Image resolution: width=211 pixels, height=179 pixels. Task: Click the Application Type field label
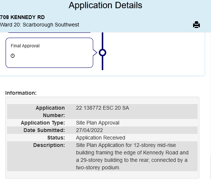tap(43, 123)
